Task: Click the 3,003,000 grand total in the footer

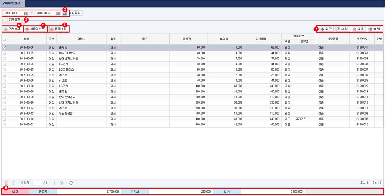Action: [273, 192]
